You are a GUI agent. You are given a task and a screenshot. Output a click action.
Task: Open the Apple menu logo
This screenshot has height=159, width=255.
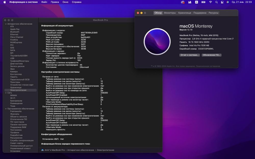coord(5,2)
